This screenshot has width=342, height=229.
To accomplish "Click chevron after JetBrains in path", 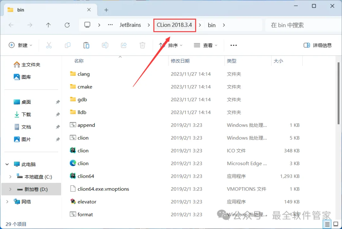I will click(149, 25).
